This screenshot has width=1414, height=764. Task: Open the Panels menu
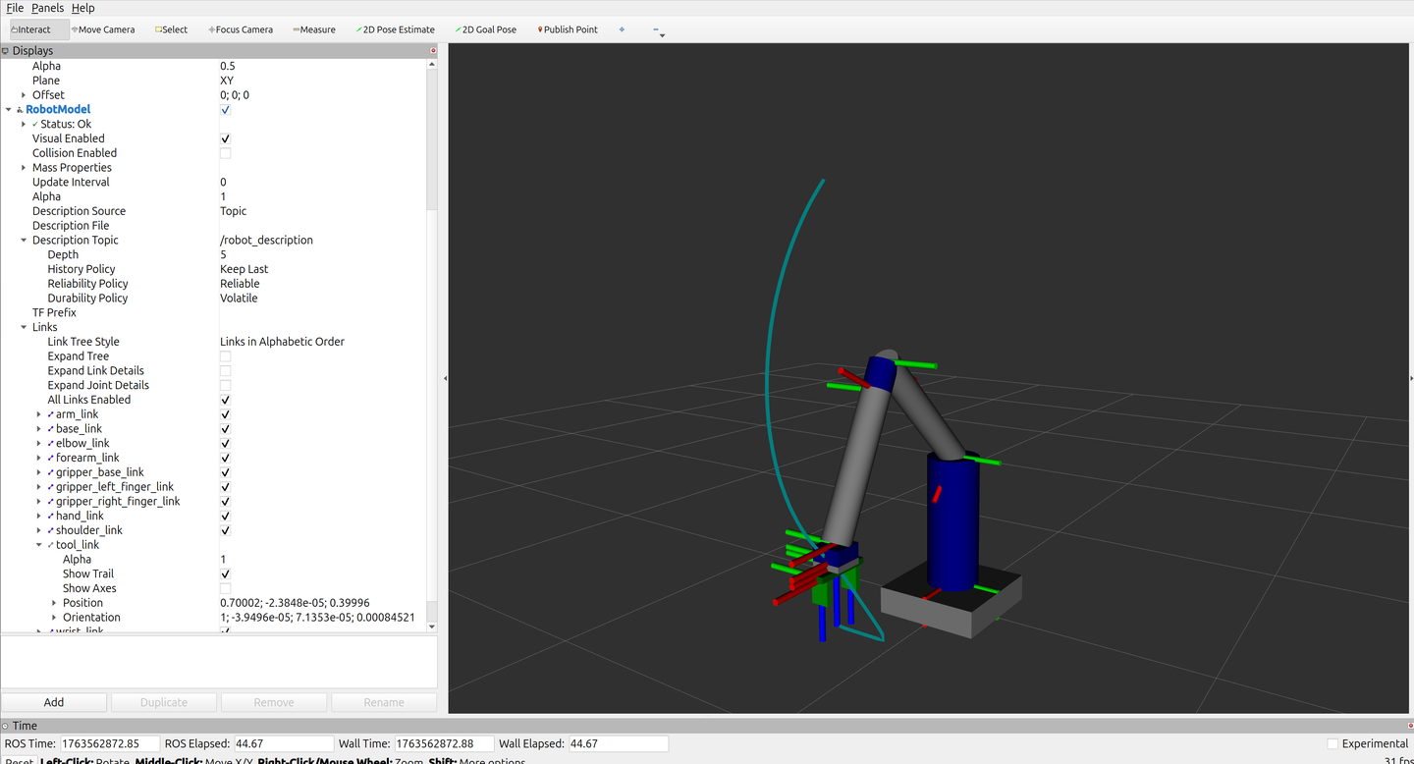(47, 8)
